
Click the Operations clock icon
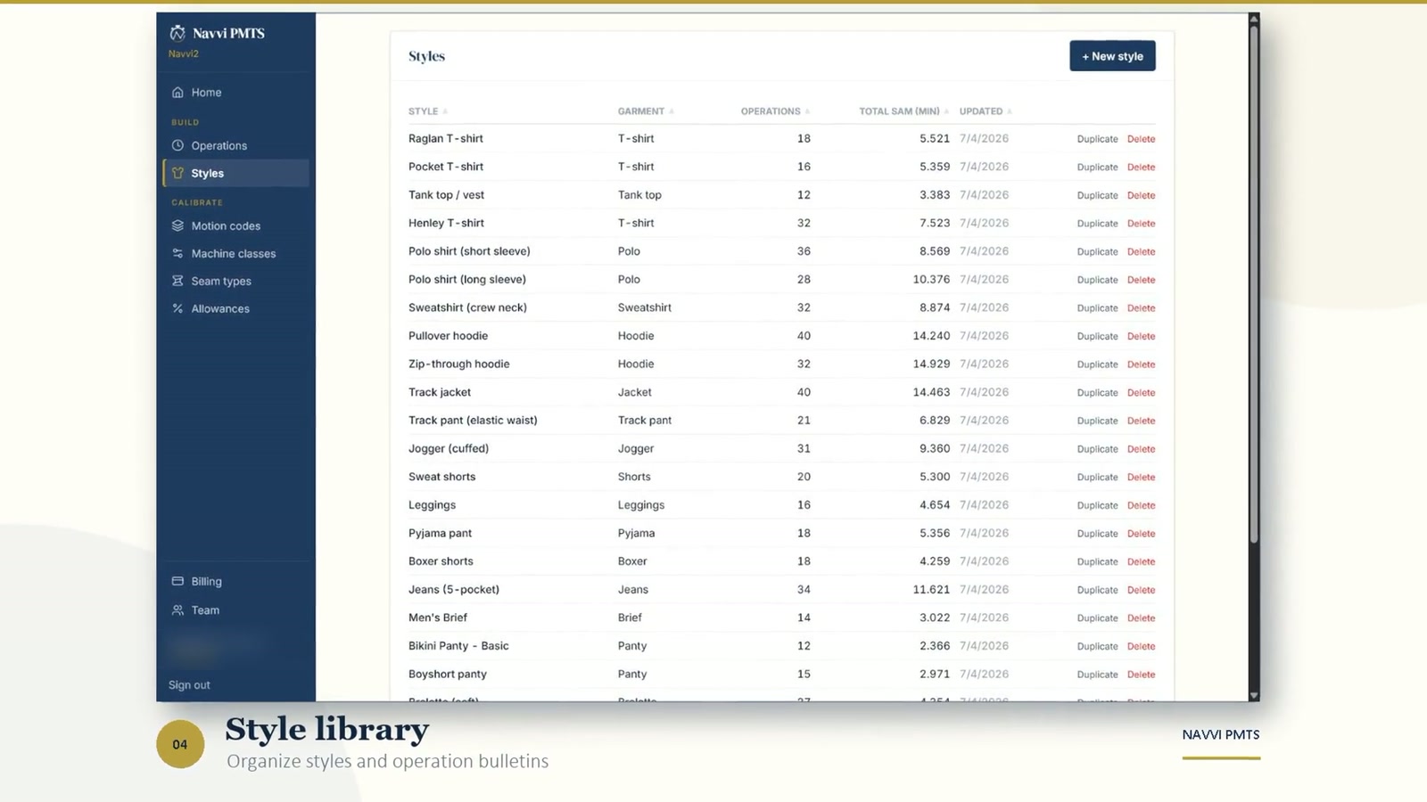click(x=177, y=145)
